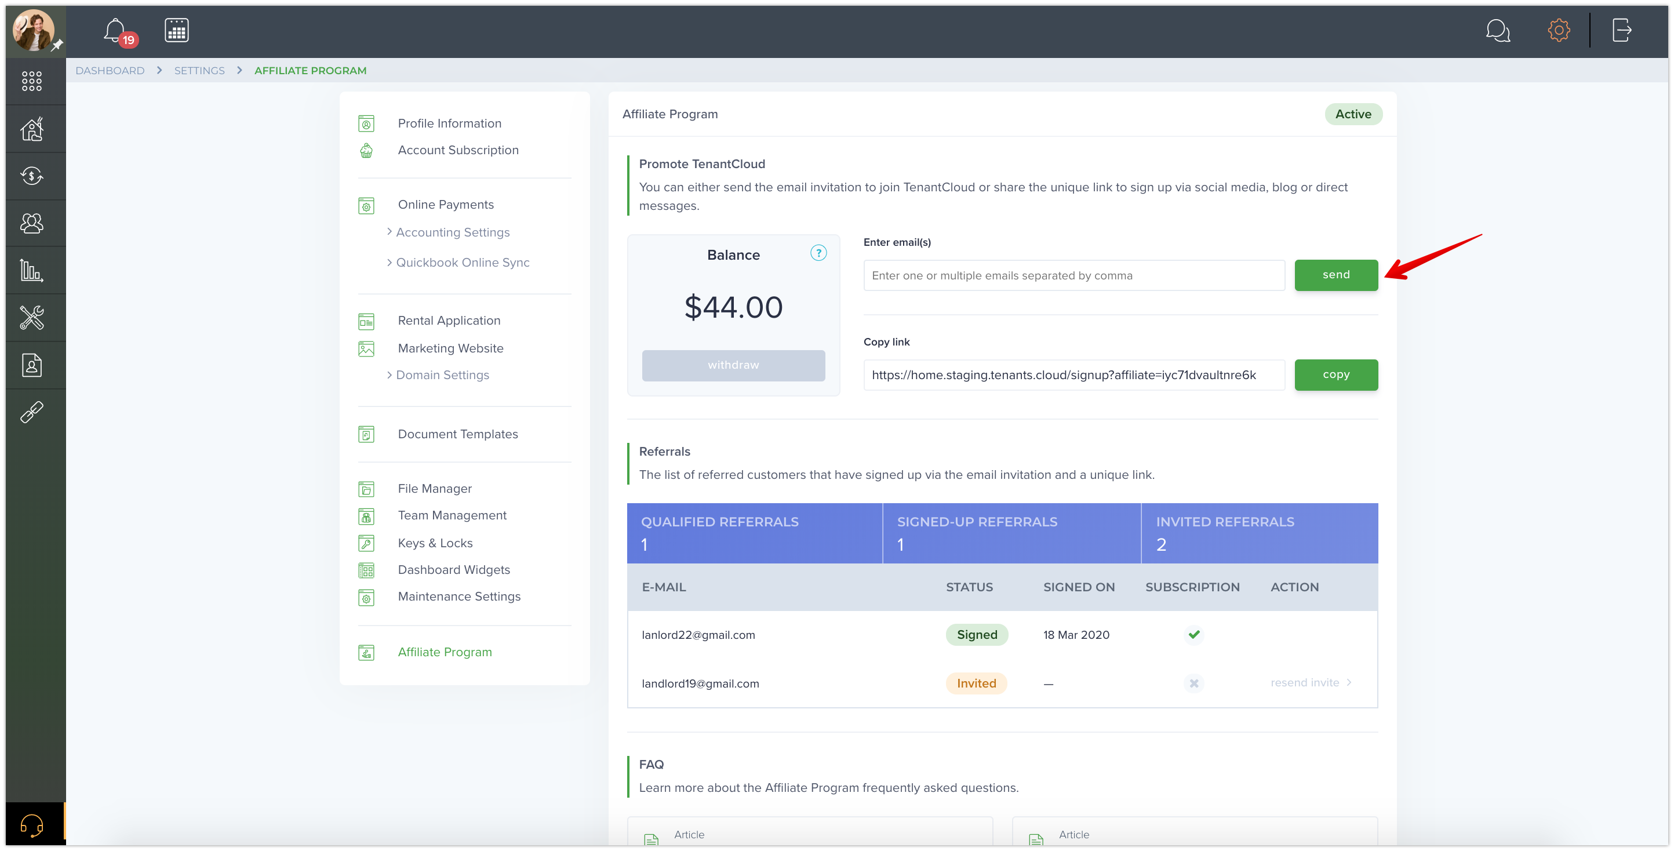Open the properties house sidebar icon
Viewport: 1674px width, 851px height.
click(32, 129)
